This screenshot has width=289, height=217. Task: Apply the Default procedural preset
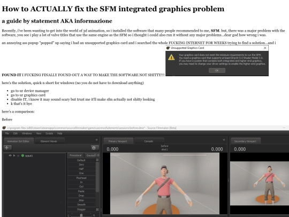point(81,160)
